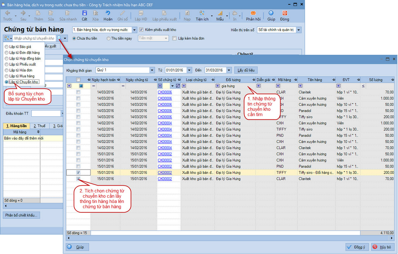Click the Sửa (edit) toolbar icon
The height and width of the screenshot is (254, 398).
point(51,13)
